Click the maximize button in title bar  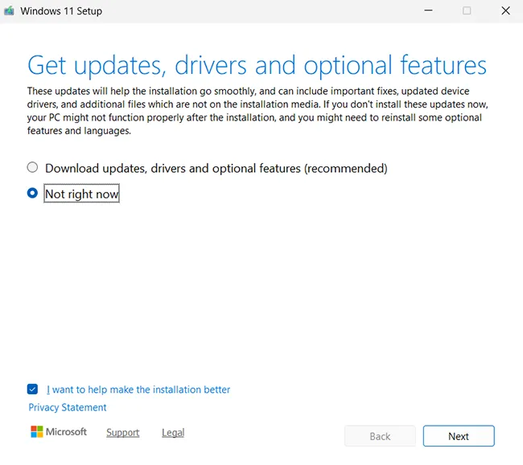point(467,10)
